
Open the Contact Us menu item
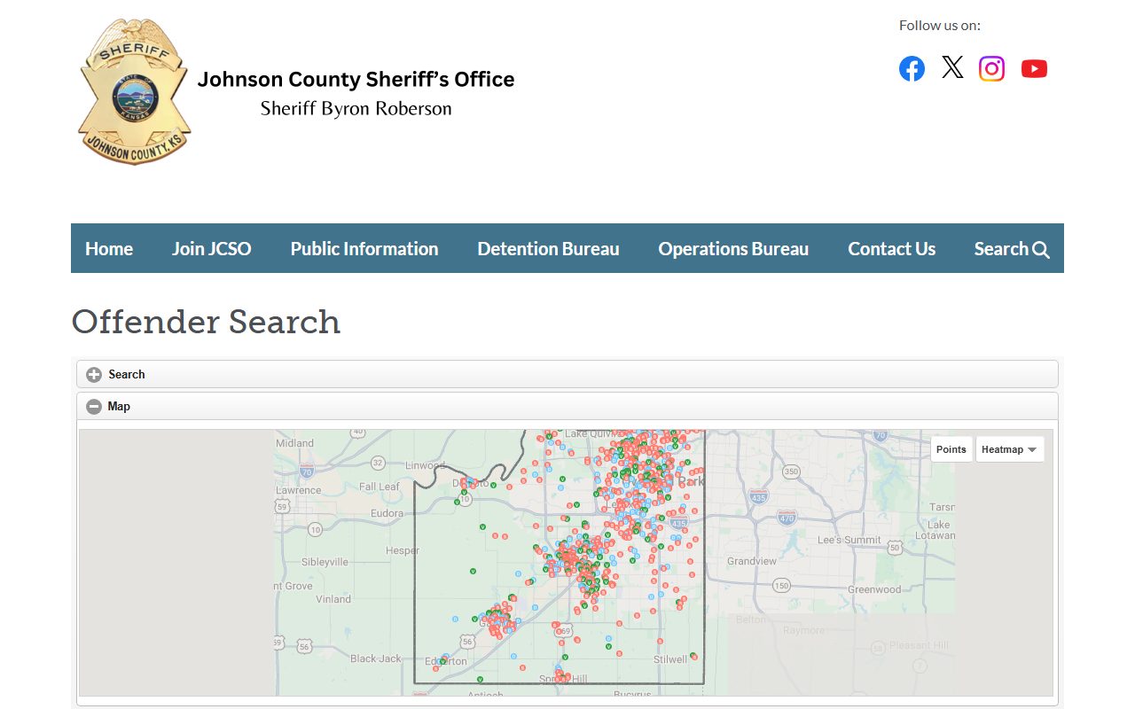tap(891, 248)
